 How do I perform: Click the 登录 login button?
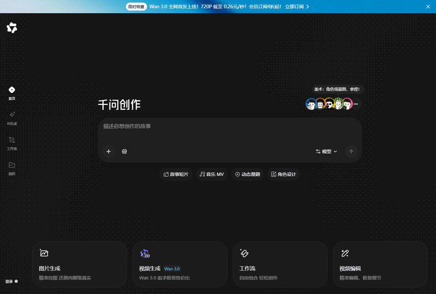12,281
